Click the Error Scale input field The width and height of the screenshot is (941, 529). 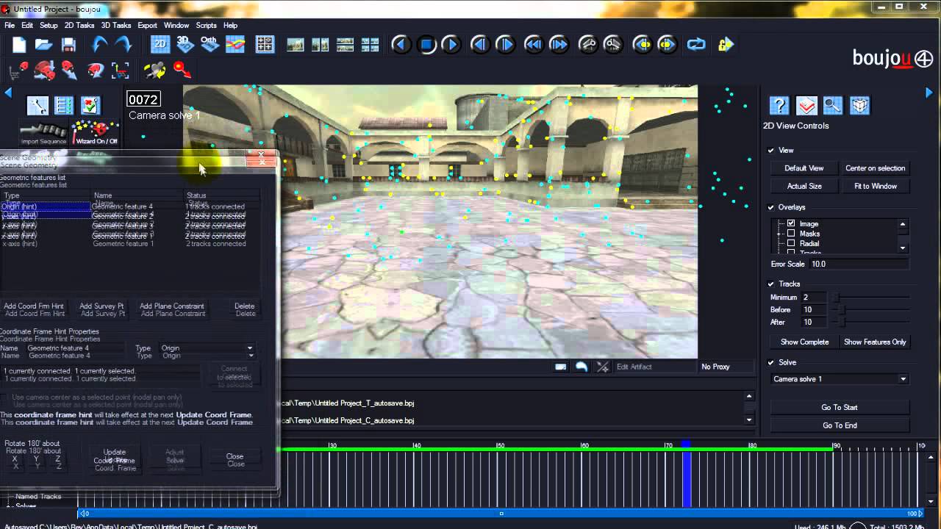click(859, 264)
